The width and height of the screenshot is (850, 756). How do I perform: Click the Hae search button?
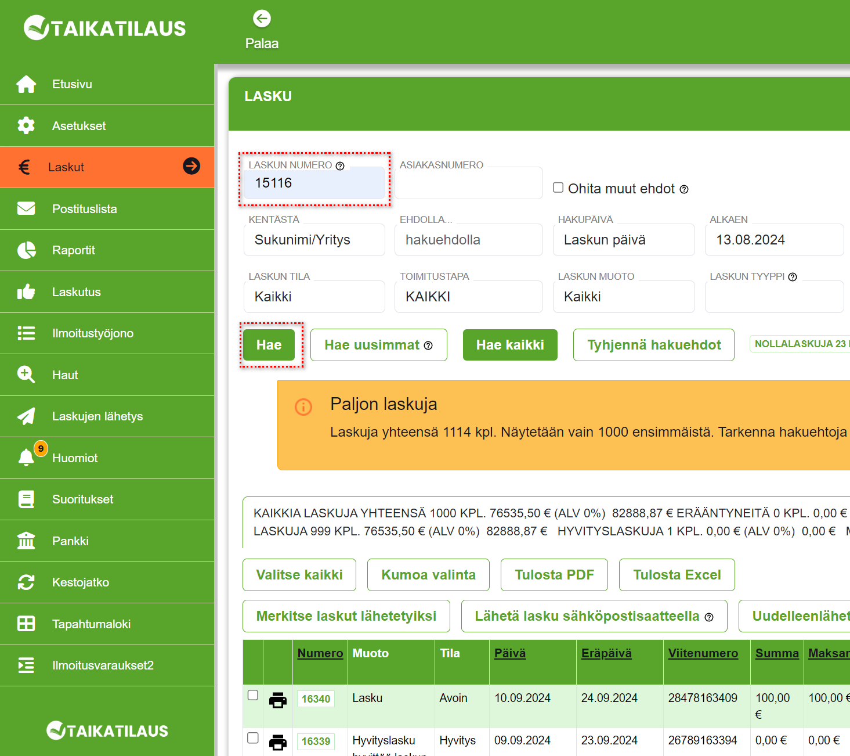[269, 345]
